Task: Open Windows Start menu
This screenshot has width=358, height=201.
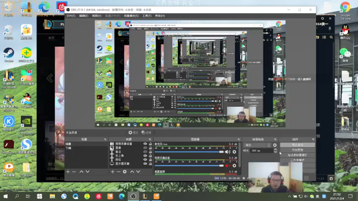Action: click(x=5, y=196)
